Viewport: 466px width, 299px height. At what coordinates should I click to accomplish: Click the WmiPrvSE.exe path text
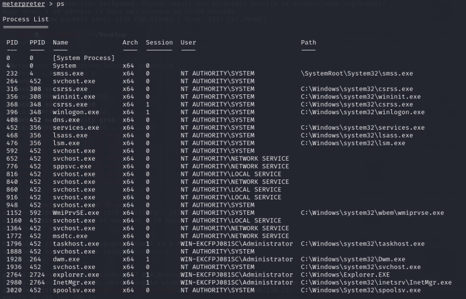372,213
